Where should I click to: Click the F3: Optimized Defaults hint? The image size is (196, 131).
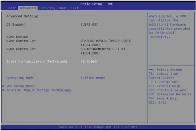(170, 94)
